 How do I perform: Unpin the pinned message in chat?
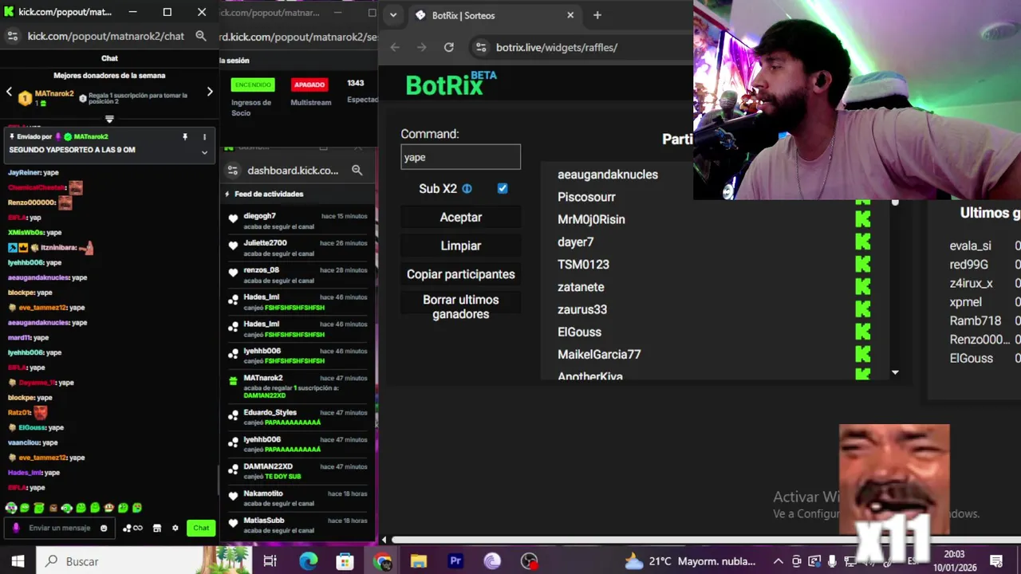(x=185, y=137)
